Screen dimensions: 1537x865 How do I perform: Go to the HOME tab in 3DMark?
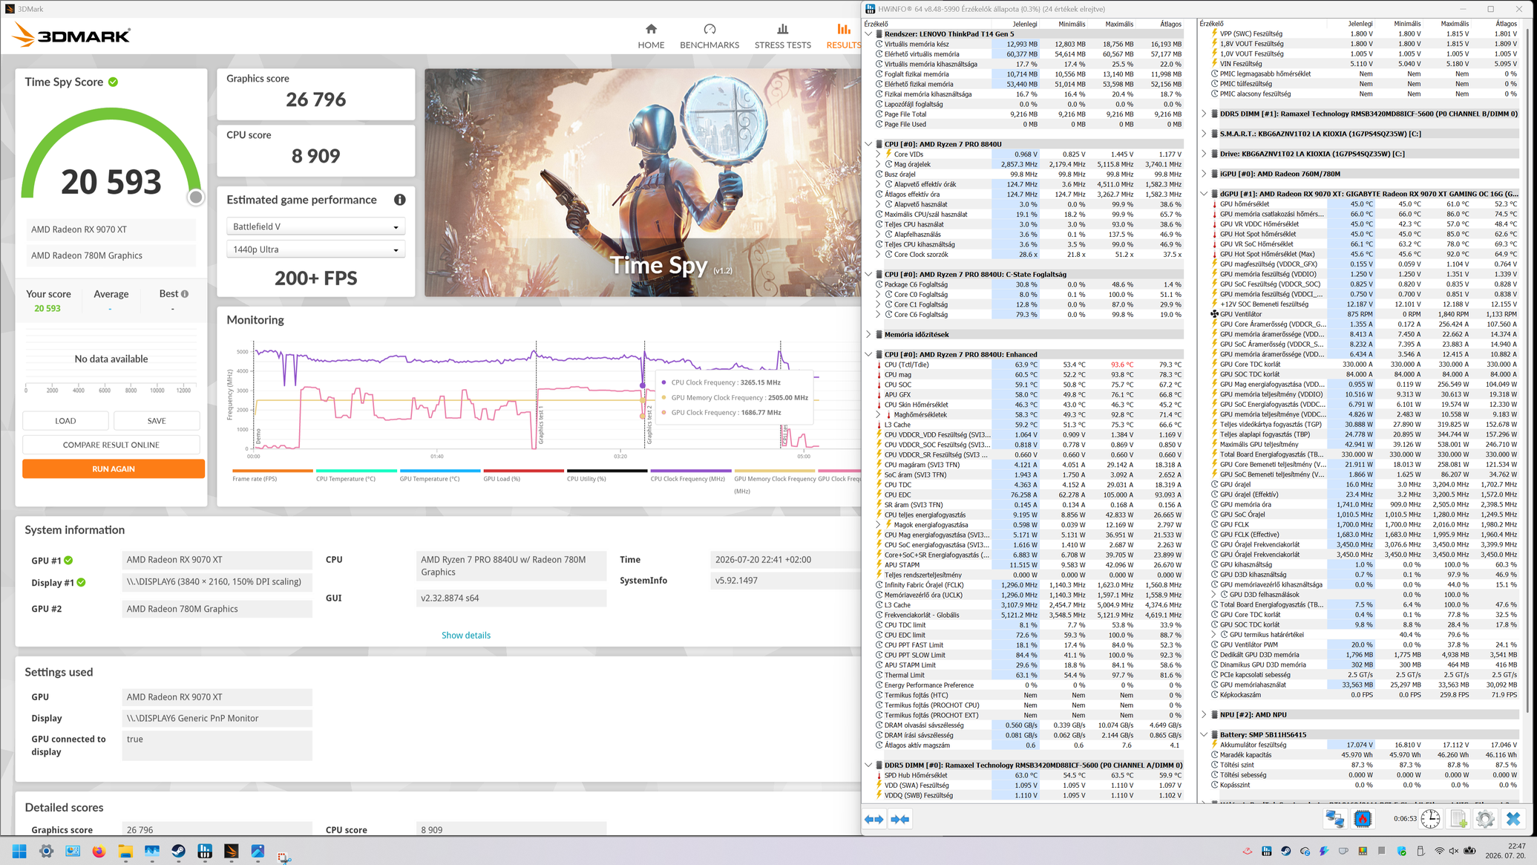click(x=651, y=45)
